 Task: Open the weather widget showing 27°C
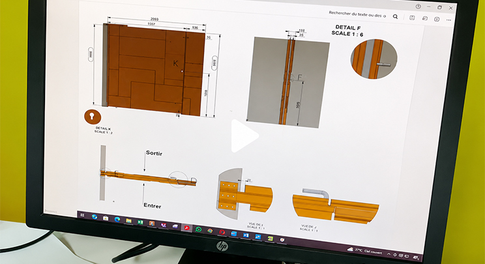364,250
